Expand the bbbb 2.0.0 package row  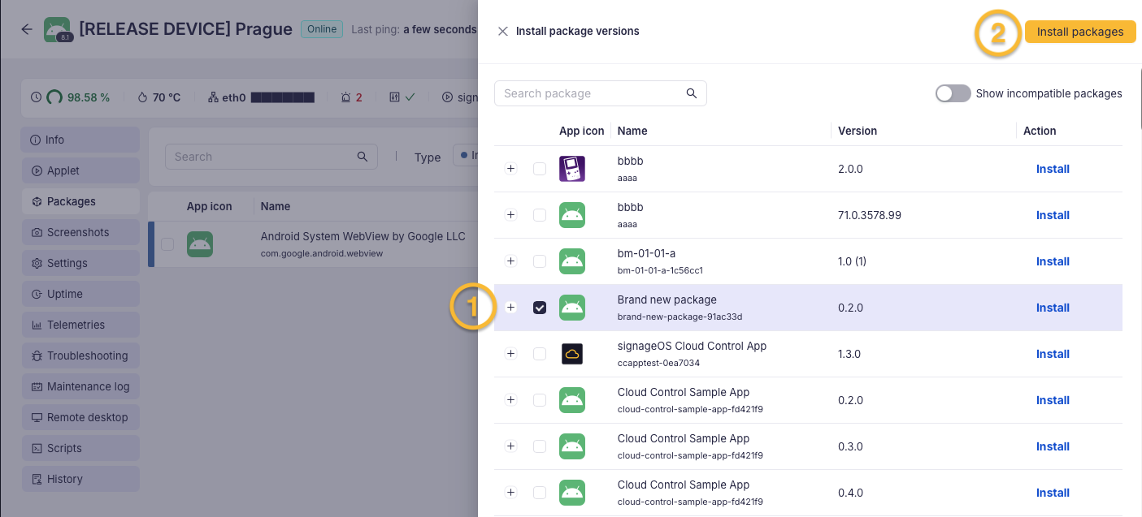510,169
